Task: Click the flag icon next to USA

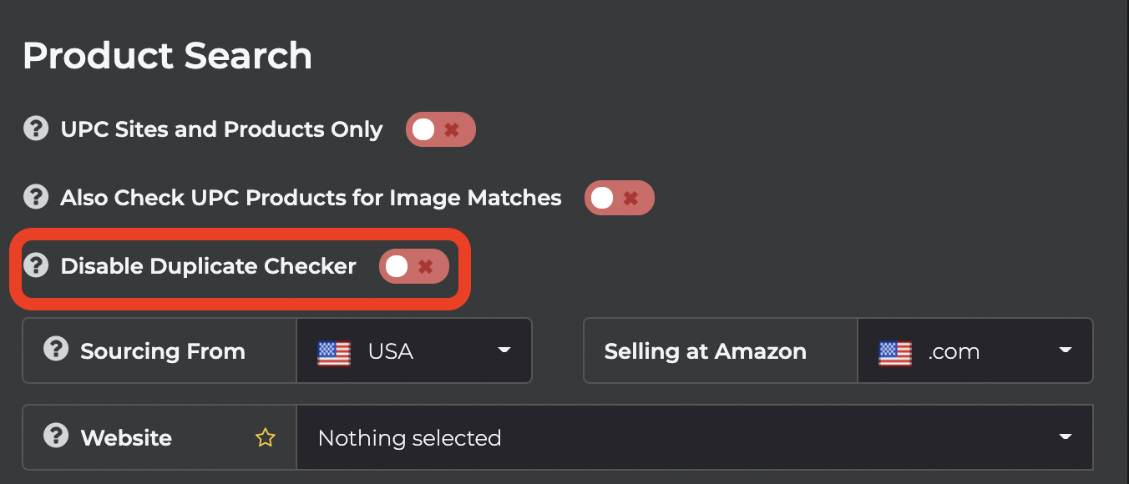Action: tap(334, 352)
